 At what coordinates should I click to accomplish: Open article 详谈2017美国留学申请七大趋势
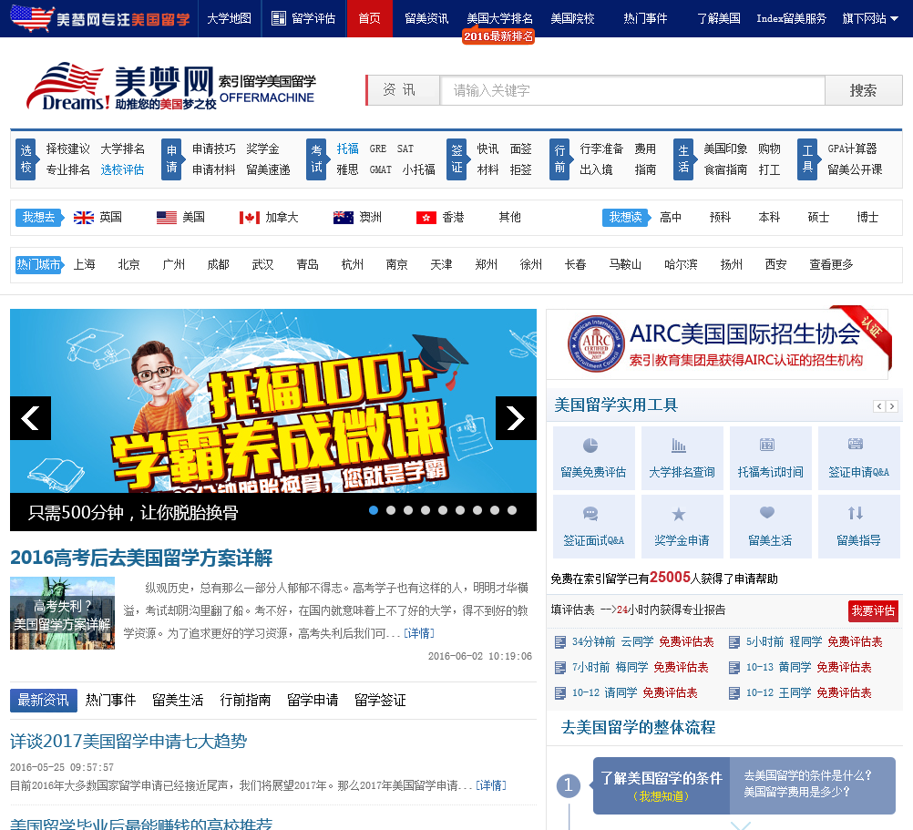(128, 741)
